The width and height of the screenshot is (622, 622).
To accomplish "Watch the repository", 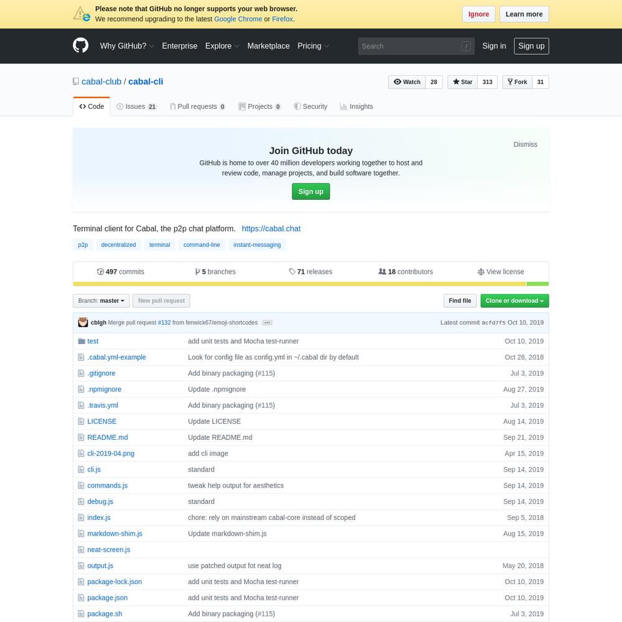I will (x=407, y=82).
